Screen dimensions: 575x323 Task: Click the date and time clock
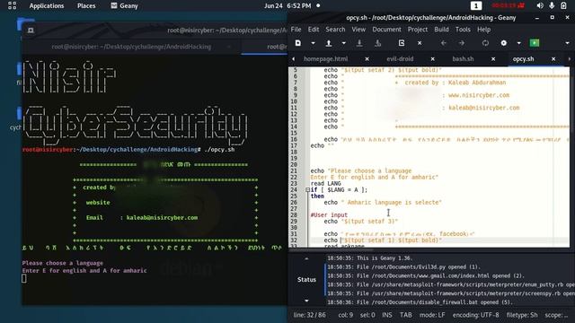287,6
